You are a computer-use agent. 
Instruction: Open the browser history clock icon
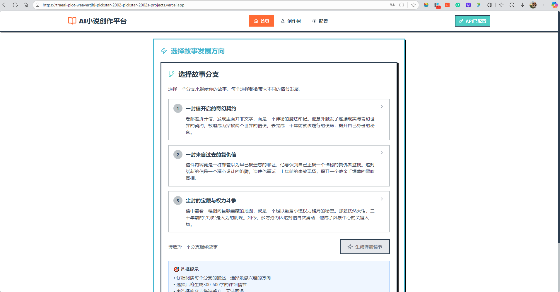(x=512, y=5)
